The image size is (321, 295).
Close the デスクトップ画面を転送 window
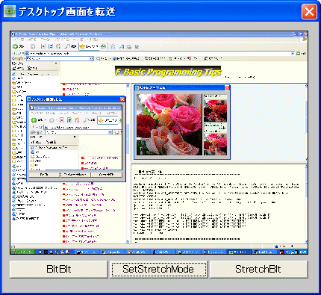tap(309, 11)
